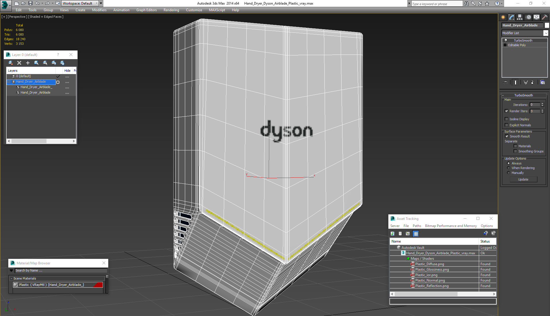
Task: Collapse Hand_Dryer_Airblade layer tree node
Action: (9, 82)
